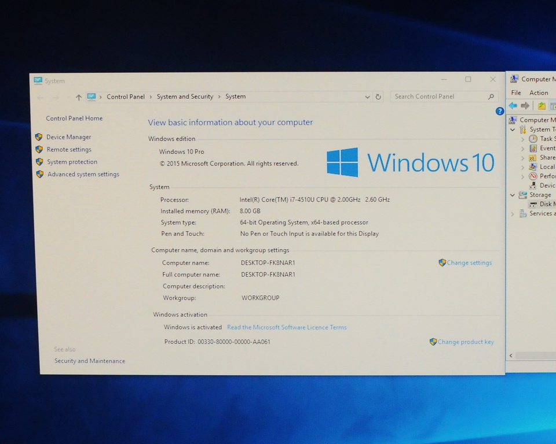Minimize the System window

[444, 79]
